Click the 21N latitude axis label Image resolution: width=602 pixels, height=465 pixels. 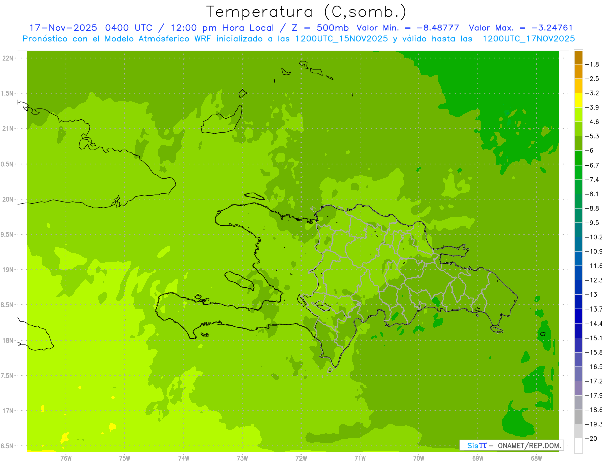coord(8,128)
